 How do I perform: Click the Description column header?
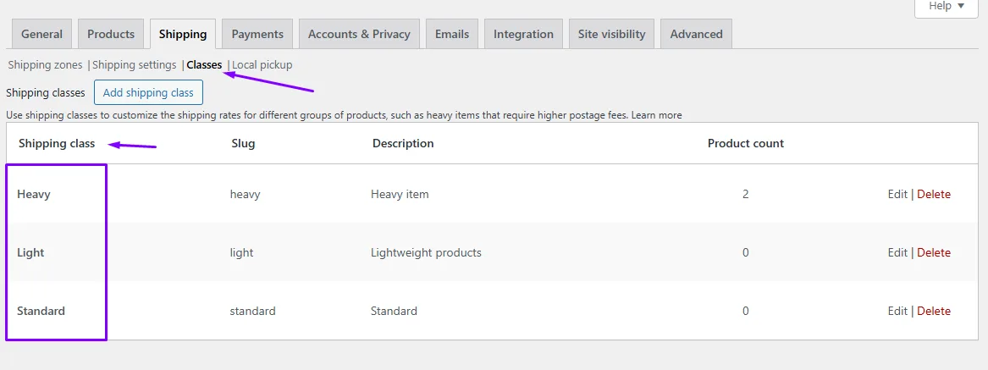[403, 144]
